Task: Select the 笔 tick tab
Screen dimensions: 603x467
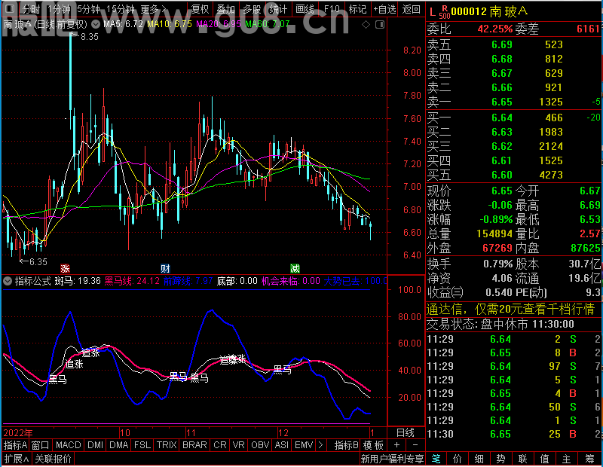Action: (x=436, y=459)
